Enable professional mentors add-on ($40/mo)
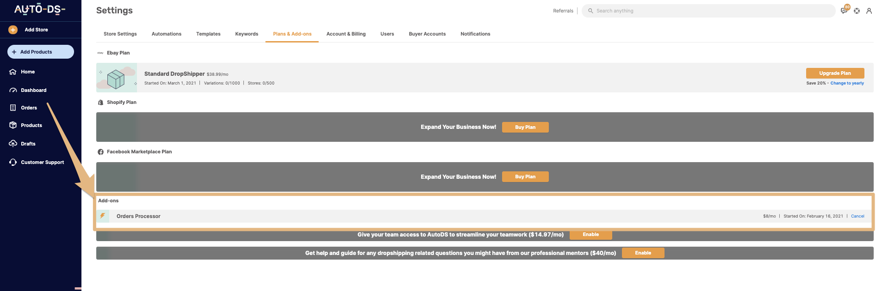 (643, 253)
